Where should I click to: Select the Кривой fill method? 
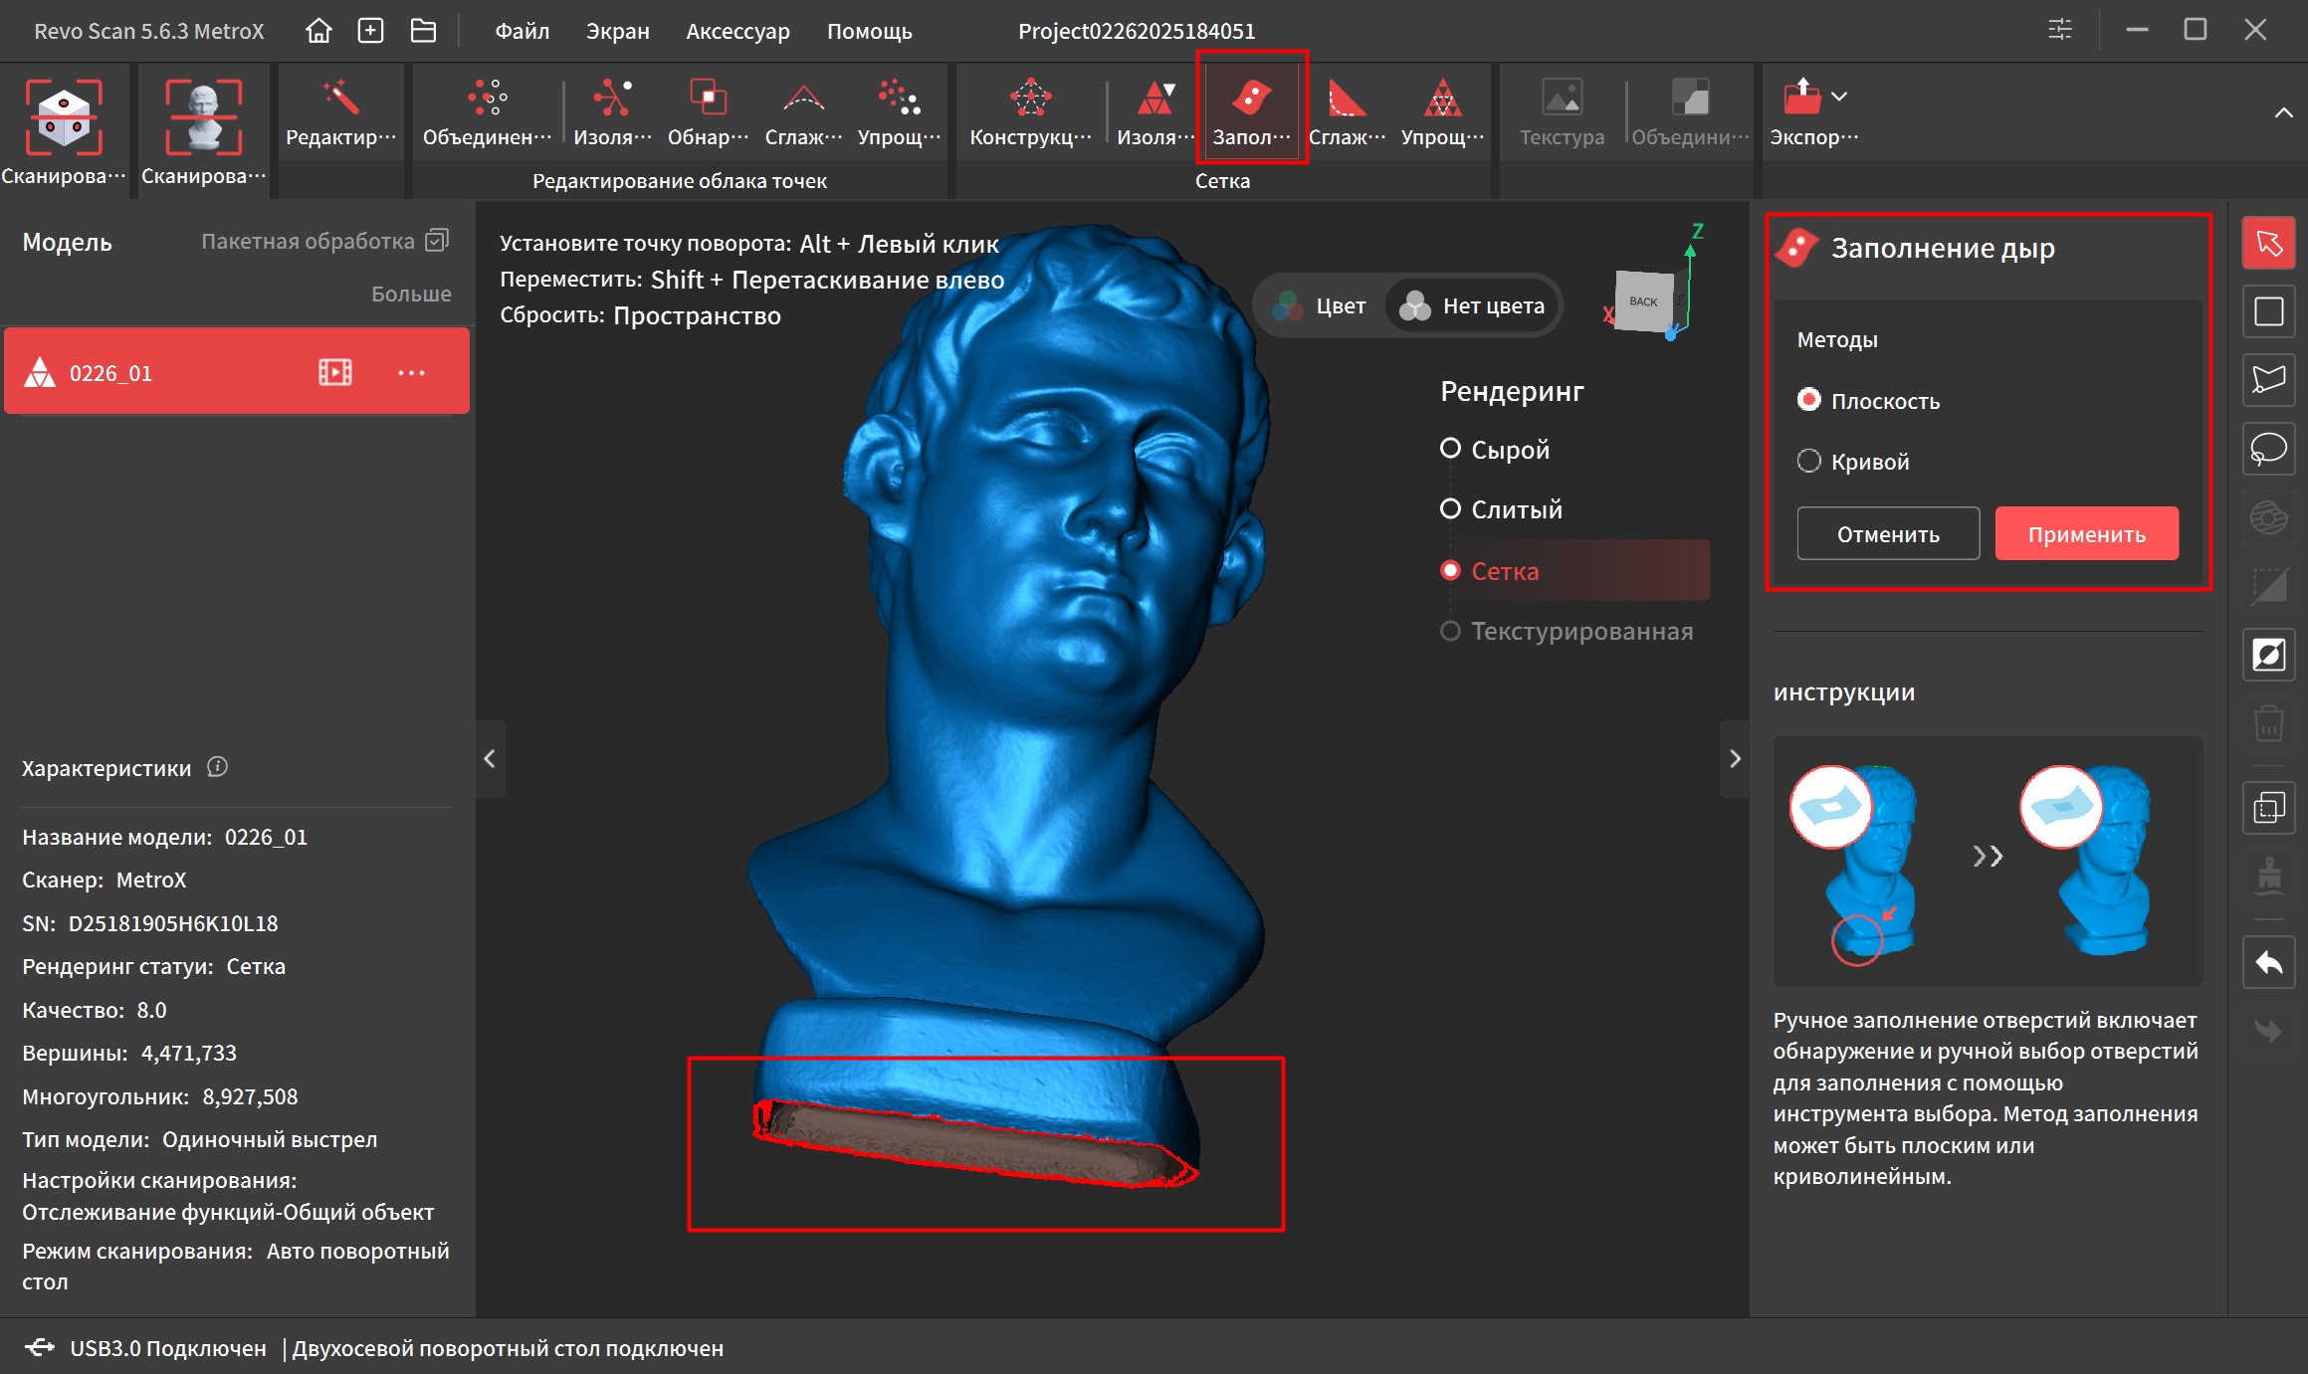[1808, 461]
